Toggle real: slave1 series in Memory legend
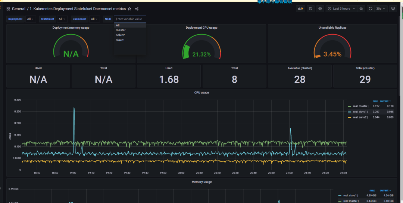 (350, 196)
